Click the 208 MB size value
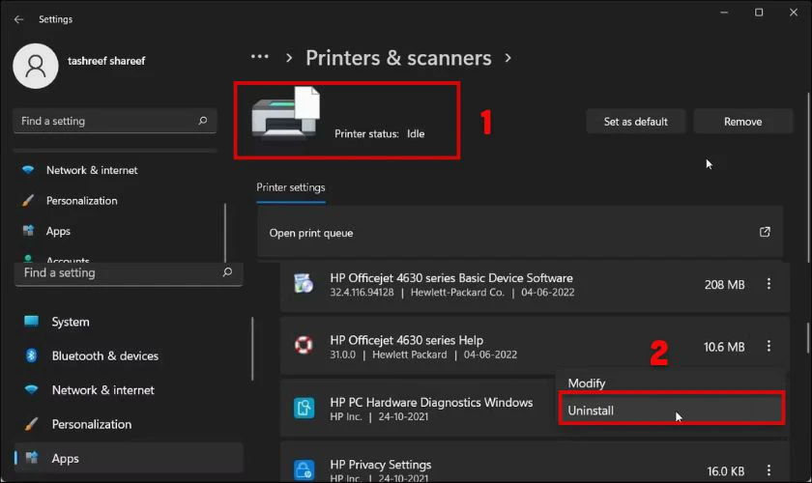Viewport: 812px width, 483px height. point(724,285)
